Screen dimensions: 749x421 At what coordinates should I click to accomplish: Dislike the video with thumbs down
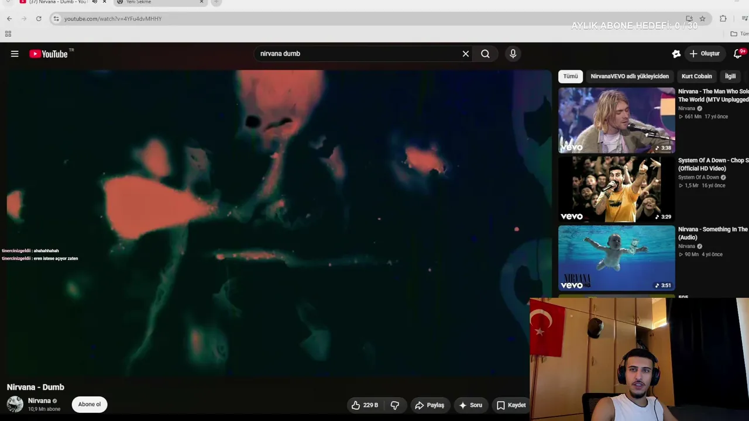coord(395,405)
